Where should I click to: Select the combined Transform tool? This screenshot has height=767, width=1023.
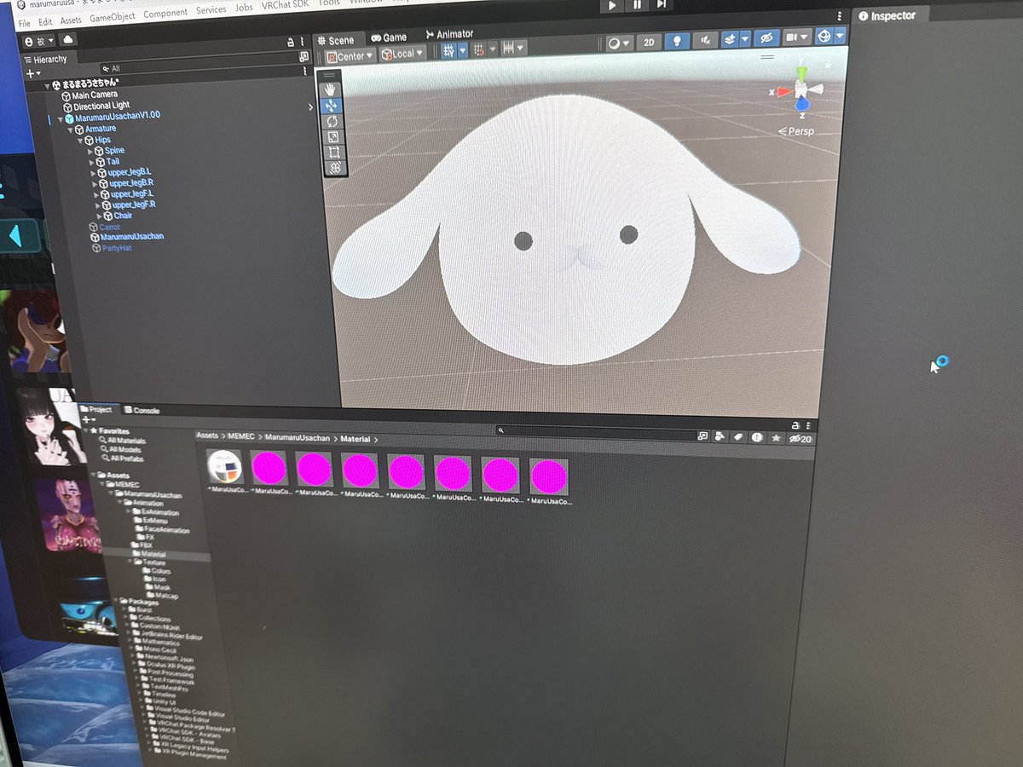point(335,168)
